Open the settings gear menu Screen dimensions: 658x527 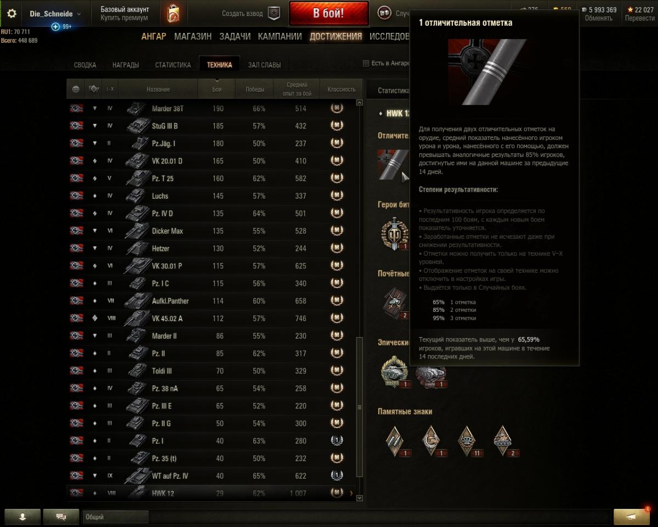click(12, 14)
